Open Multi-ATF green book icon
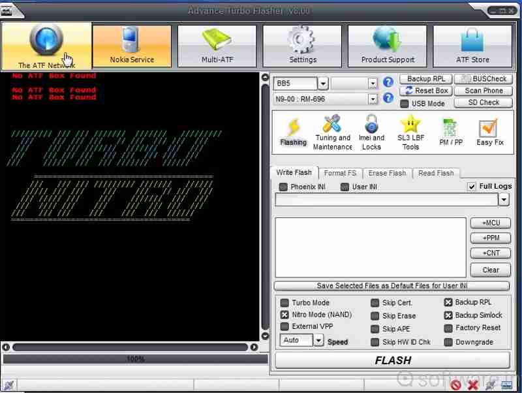The height and width of the screenshot is (393, 522). coord(217,39)
